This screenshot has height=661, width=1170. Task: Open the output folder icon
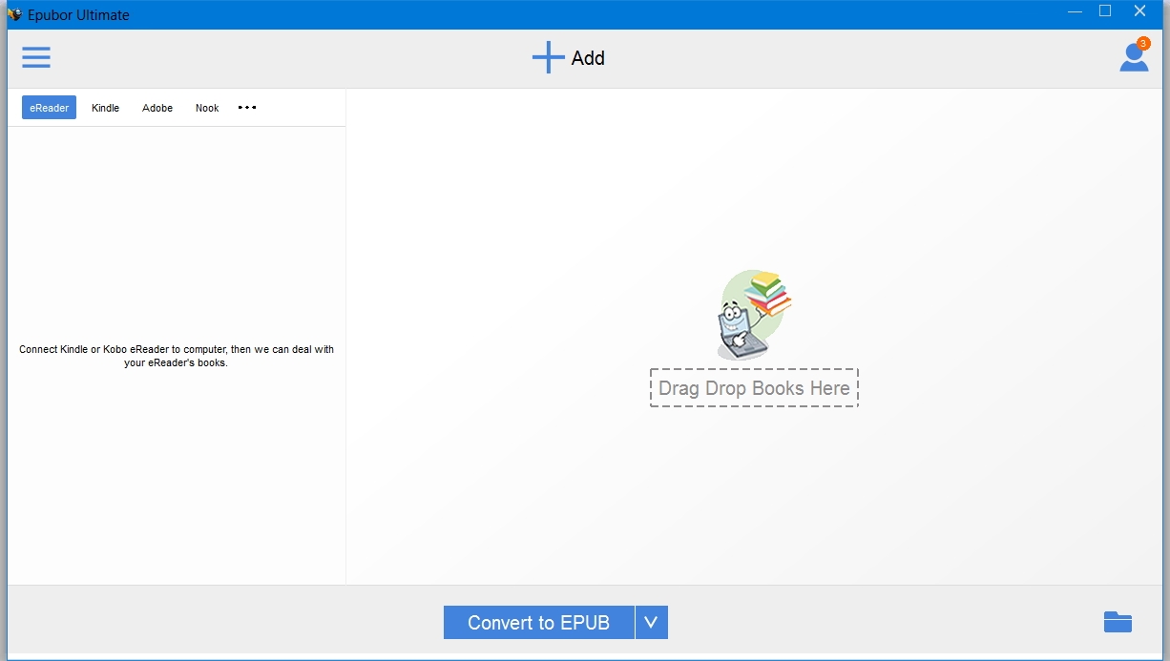1118,623
